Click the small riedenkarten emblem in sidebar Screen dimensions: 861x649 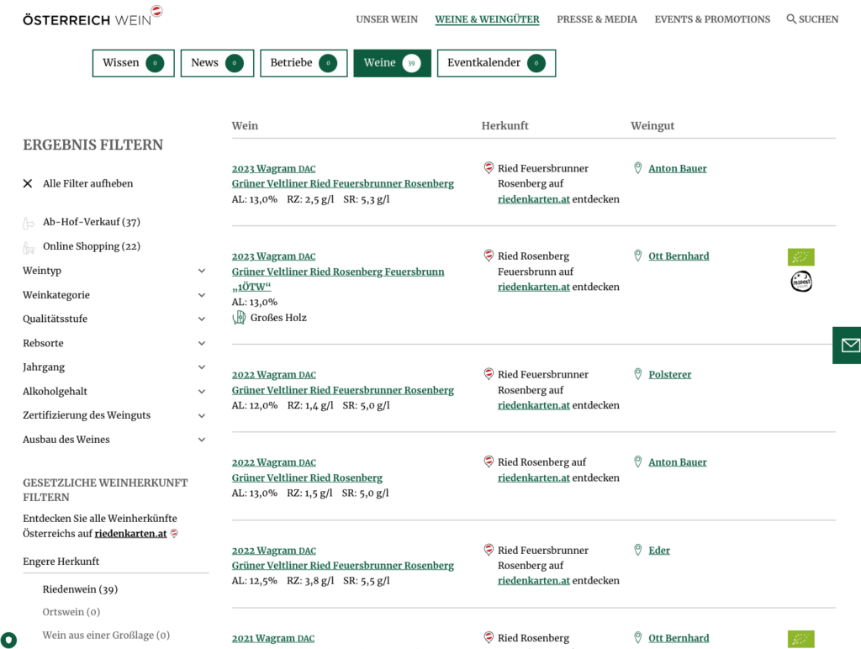pos(174,533)
